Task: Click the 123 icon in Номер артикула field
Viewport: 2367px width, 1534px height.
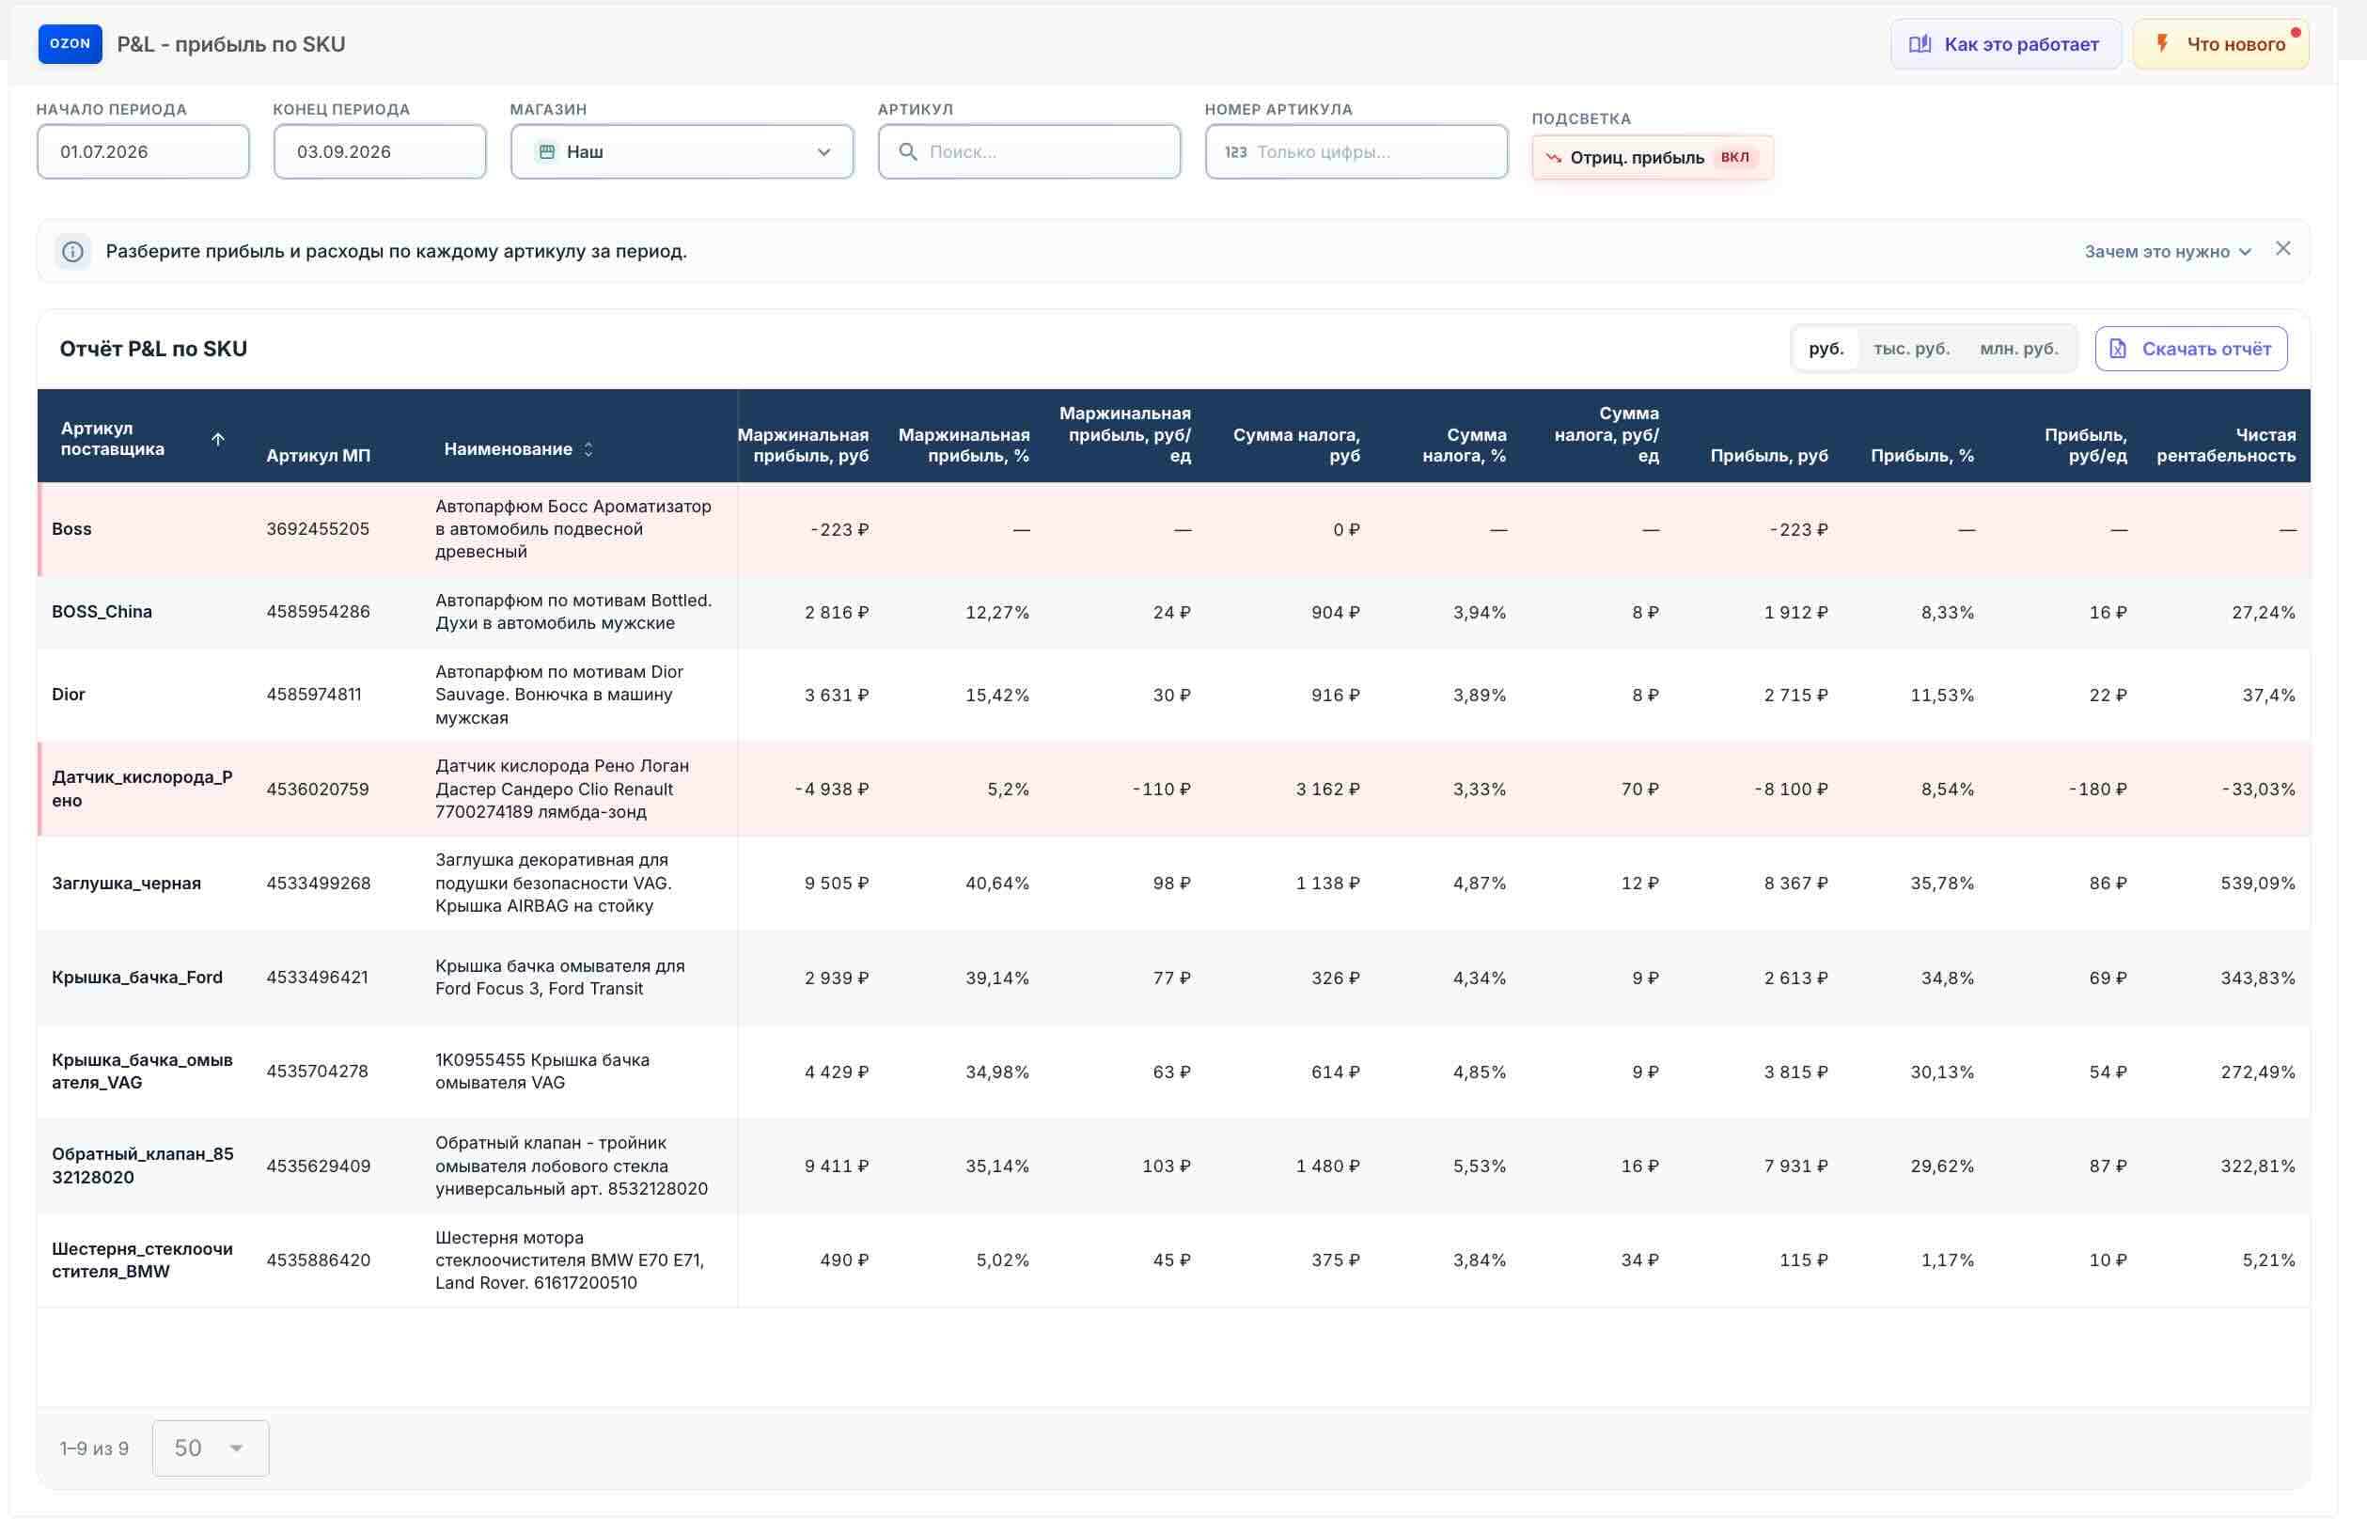Action: 1235,152
